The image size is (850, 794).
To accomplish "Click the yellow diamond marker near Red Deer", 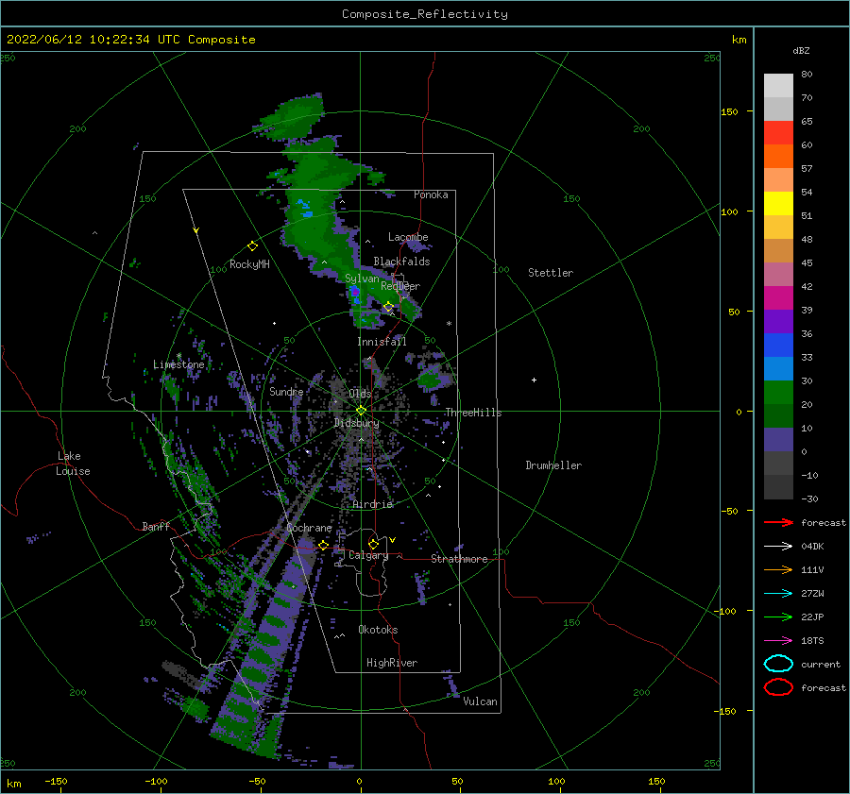I will tap(388, 307).
